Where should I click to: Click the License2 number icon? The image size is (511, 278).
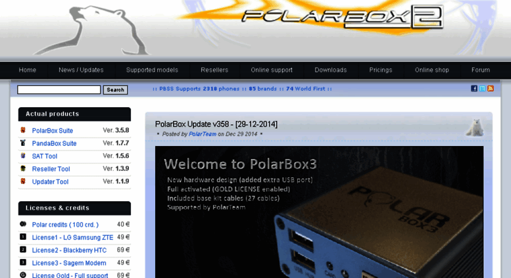[23, 249]
